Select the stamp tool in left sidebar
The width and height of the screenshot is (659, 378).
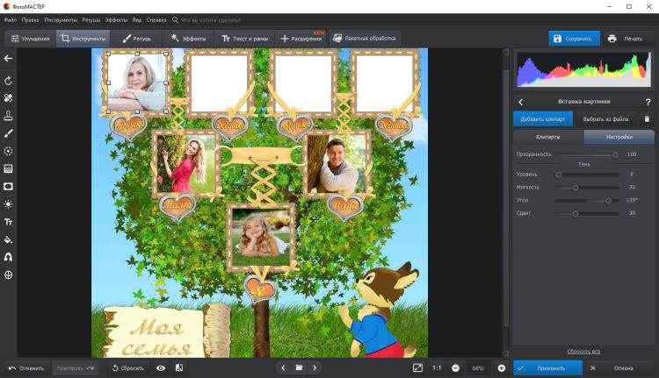click(8, 115)
